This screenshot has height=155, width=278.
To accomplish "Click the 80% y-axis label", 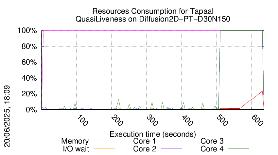I will click(x=29, y=47).
